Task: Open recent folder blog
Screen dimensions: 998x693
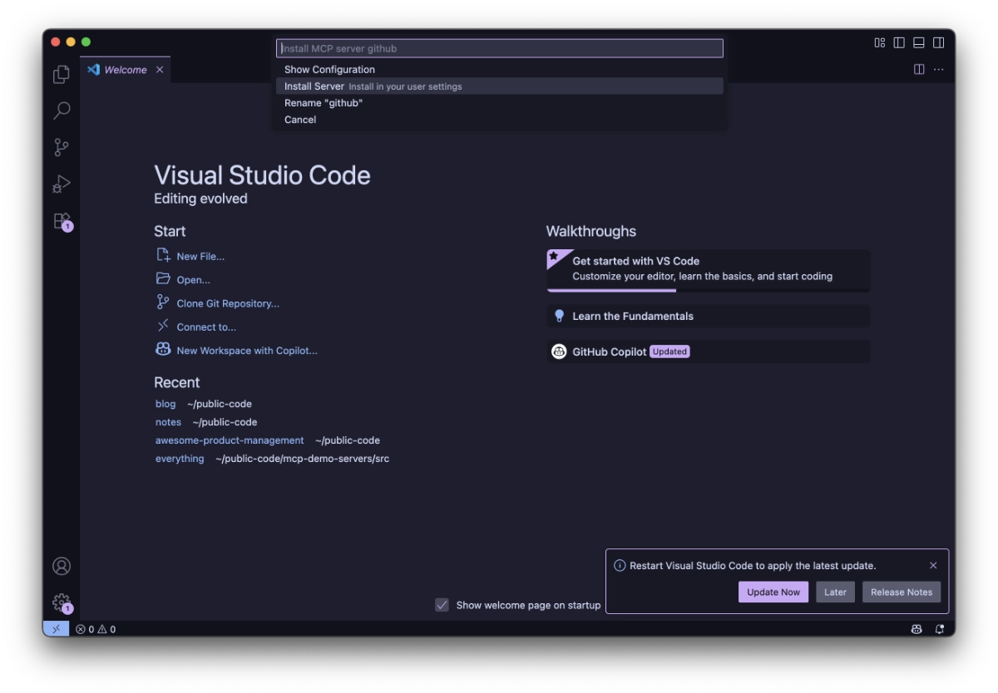Action: click(166, 404)
